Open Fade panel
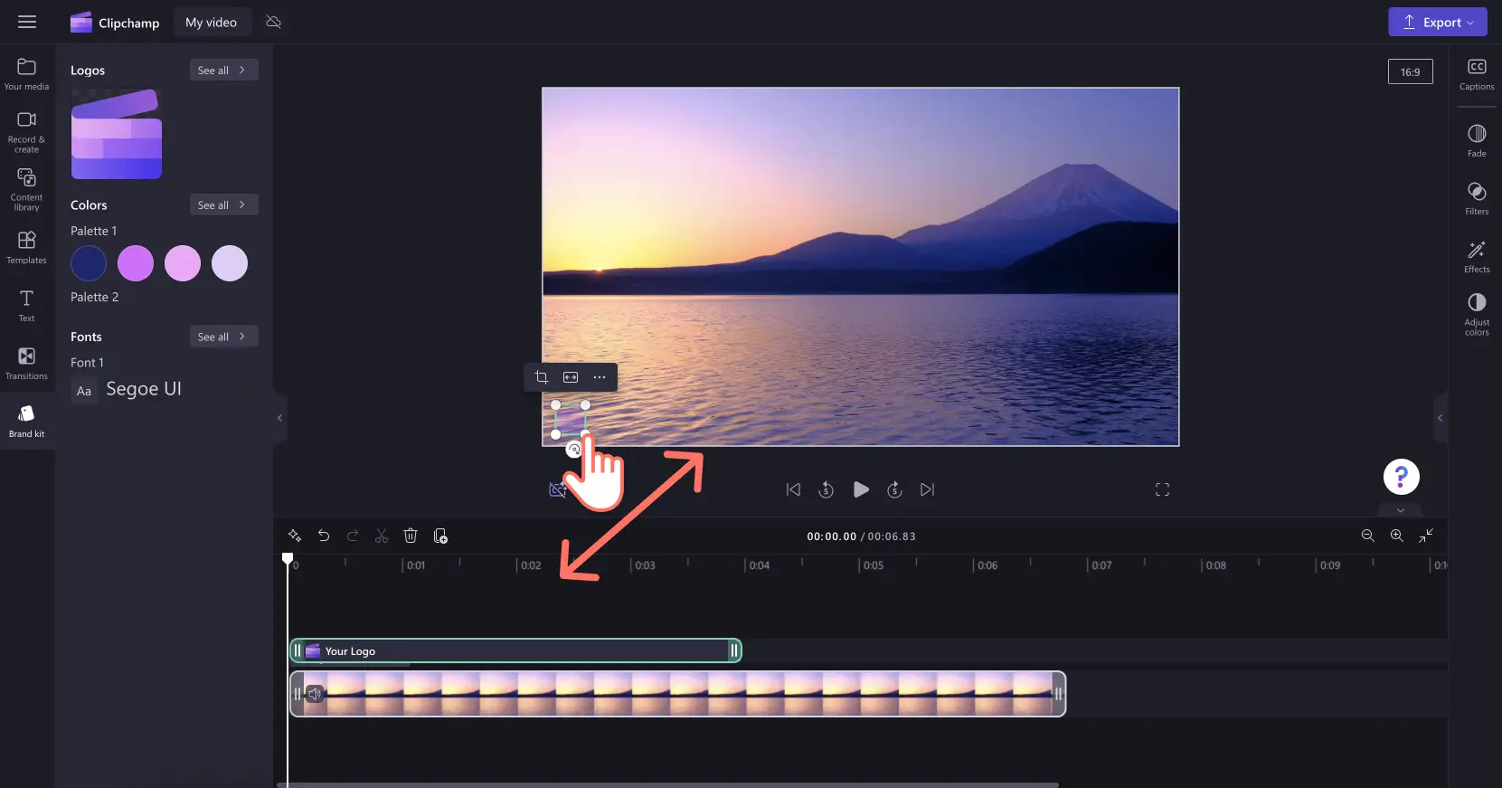Viewport: 1502px width, 788px height. (1477, 141)
